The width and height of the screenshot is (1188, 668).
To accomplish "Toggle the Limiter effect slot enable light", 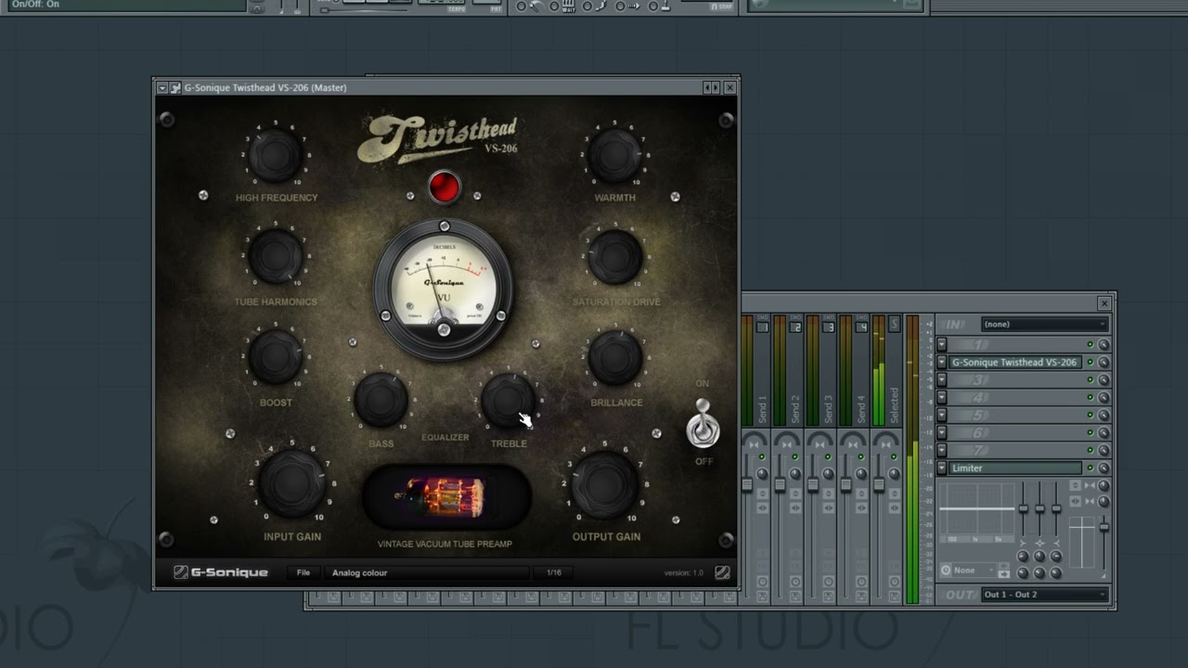I will coord(1091,469).
